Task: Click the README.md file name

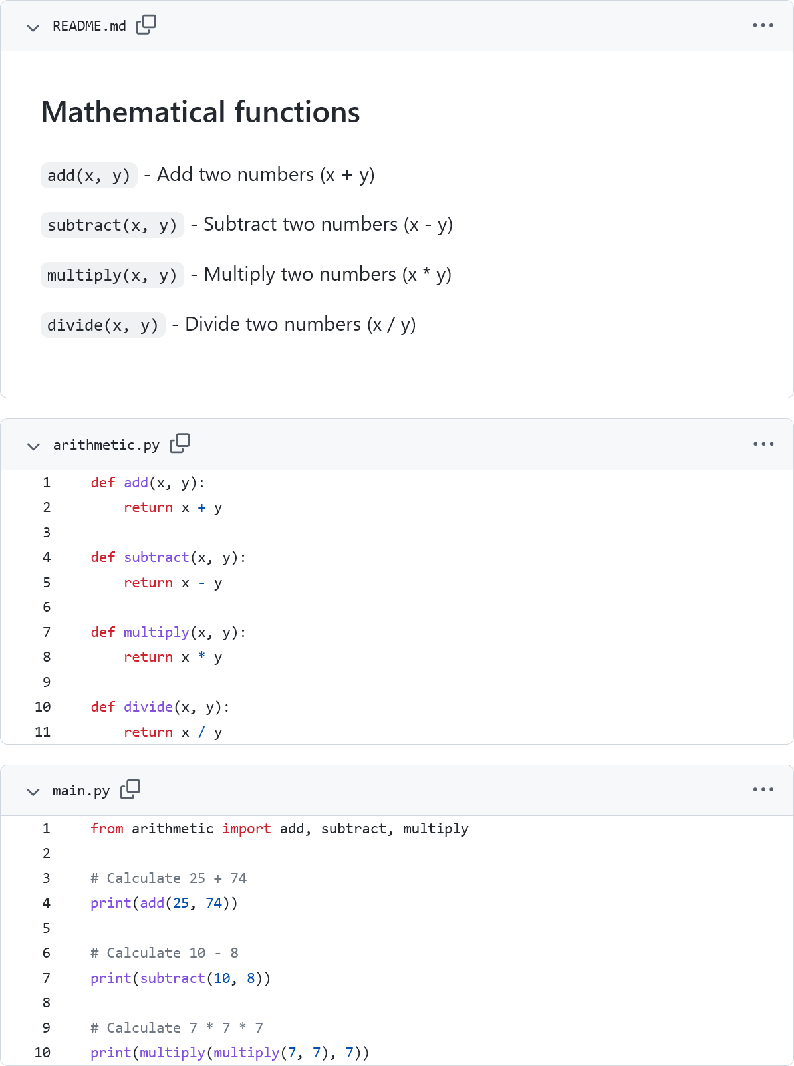Action: (x=89, y=26)
